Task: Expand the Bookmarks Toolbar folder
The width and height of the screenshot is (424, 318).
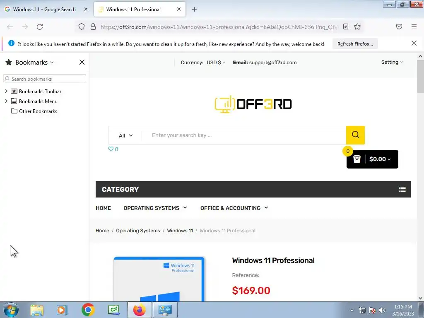Action: tap(6, 91)
